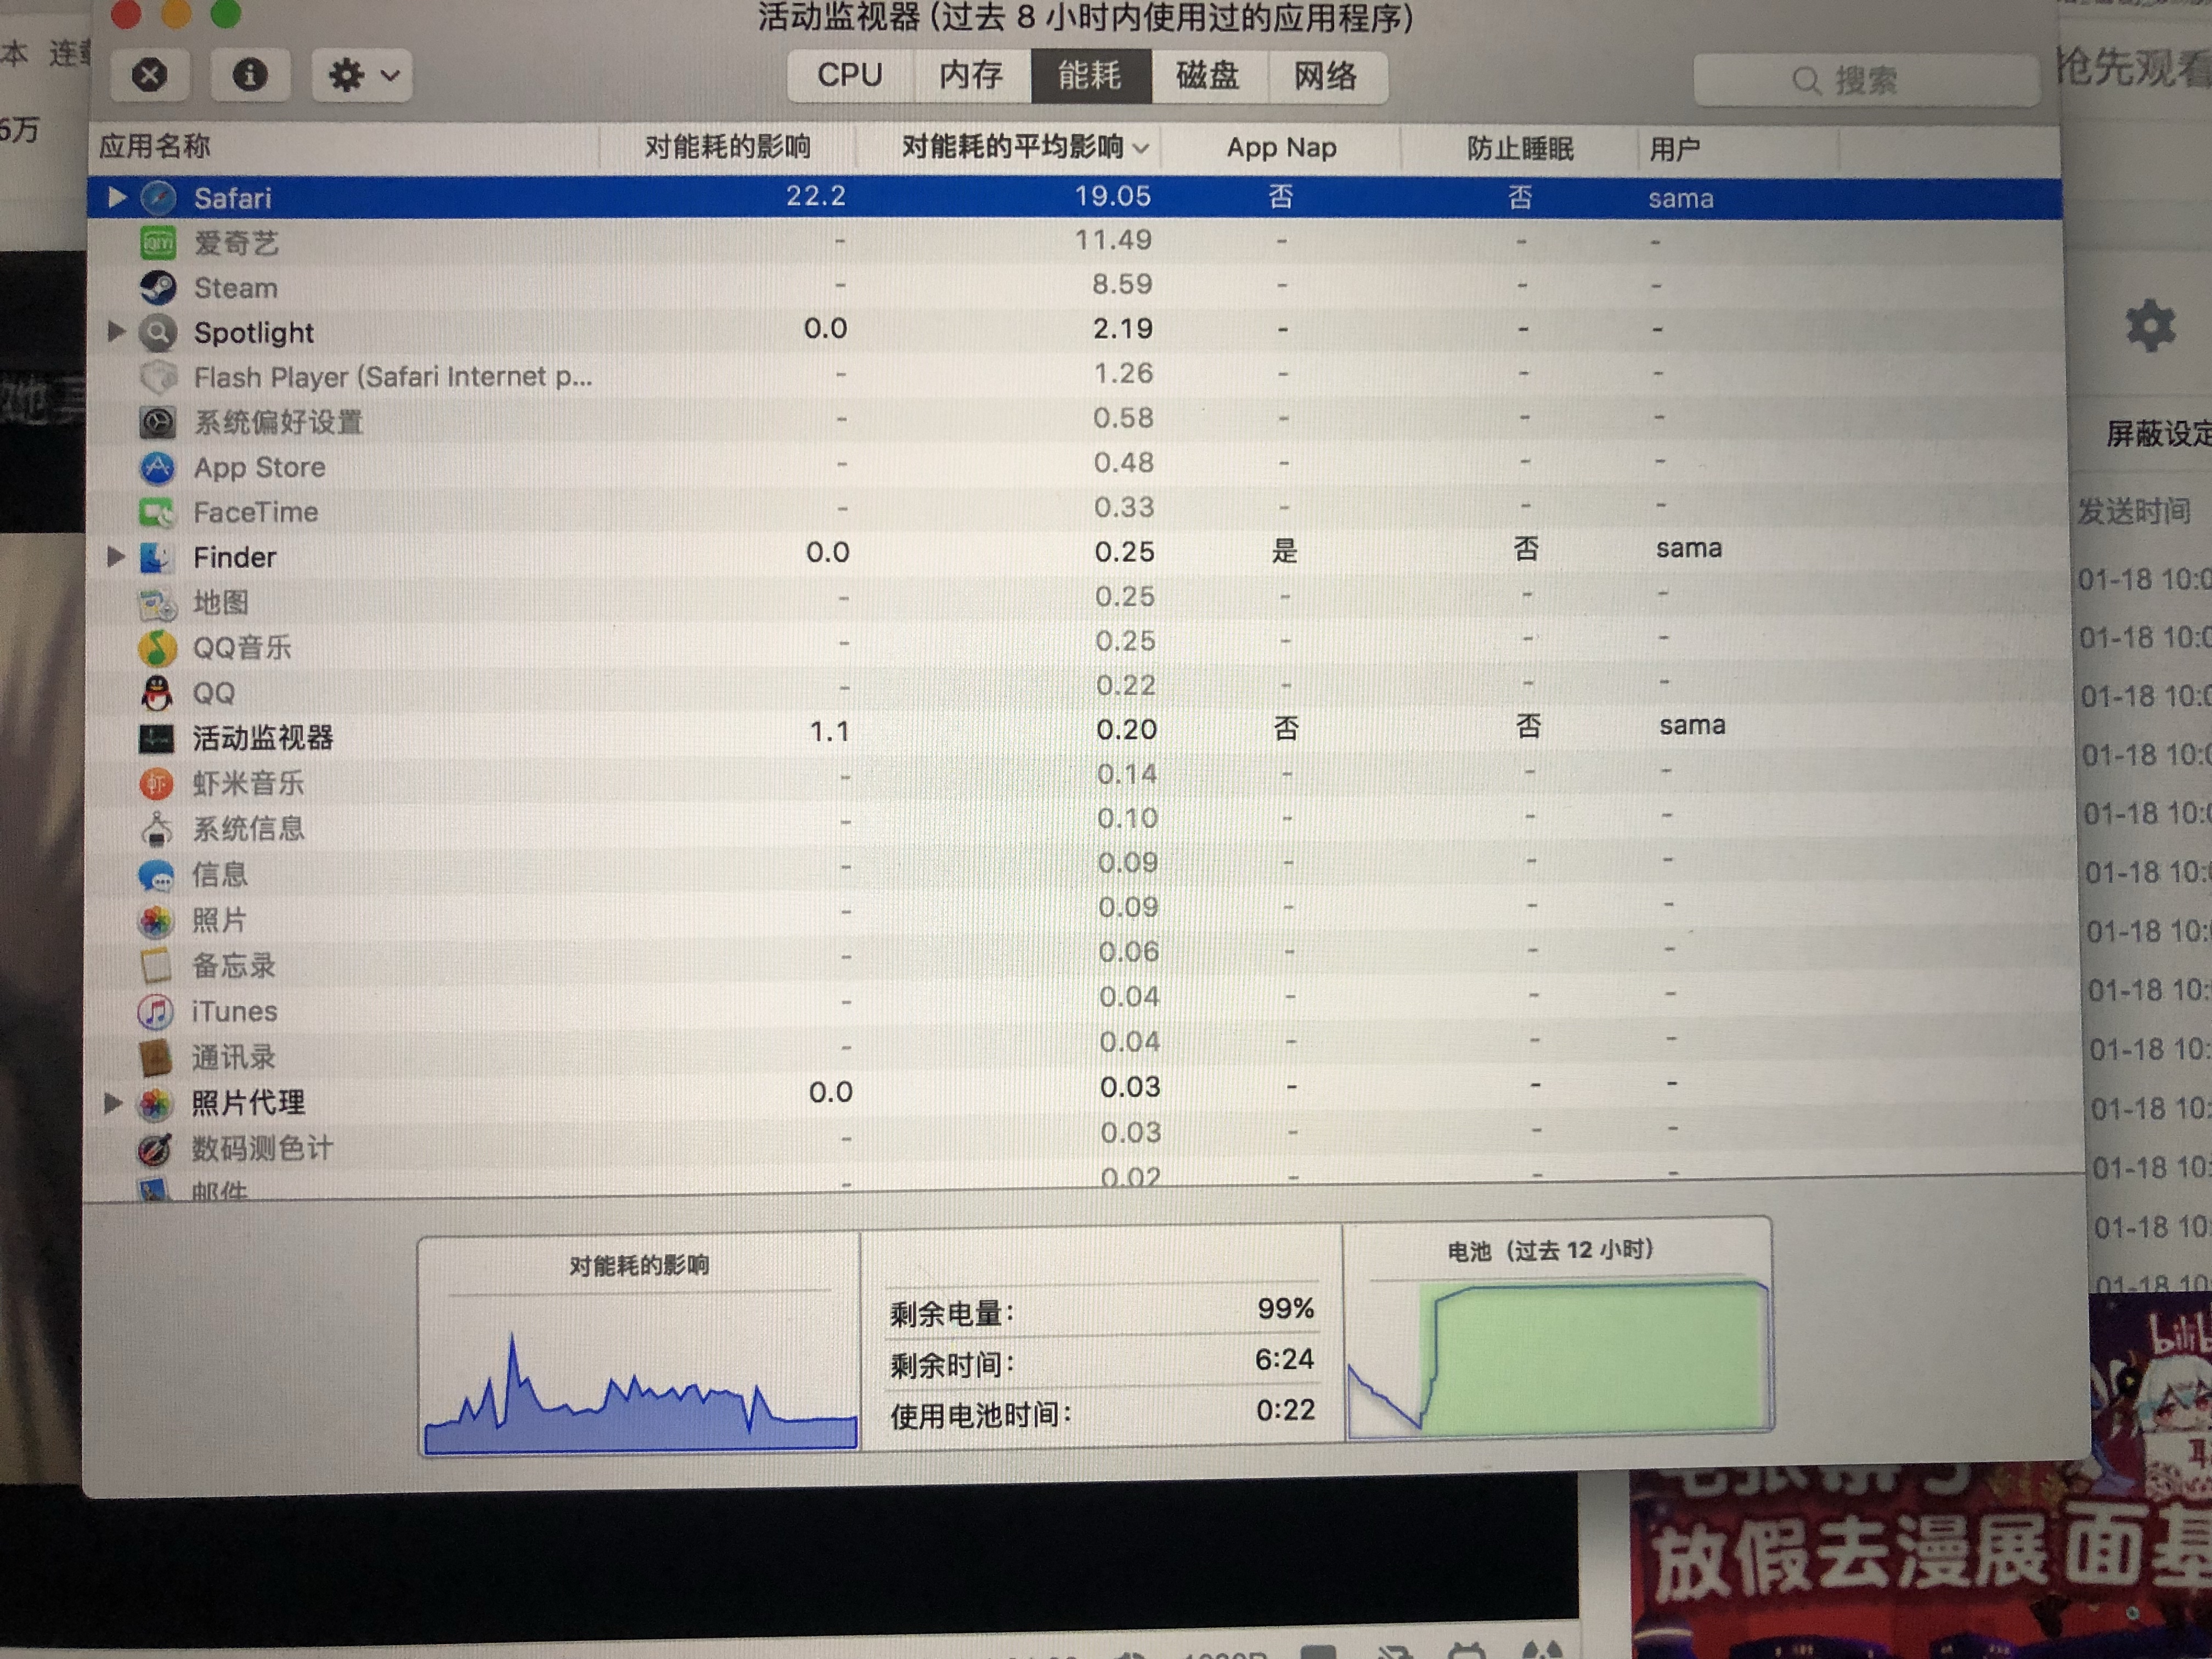
Task: Expand the Spotlight row disclosure triangle
Action: (x=116, y=331)
